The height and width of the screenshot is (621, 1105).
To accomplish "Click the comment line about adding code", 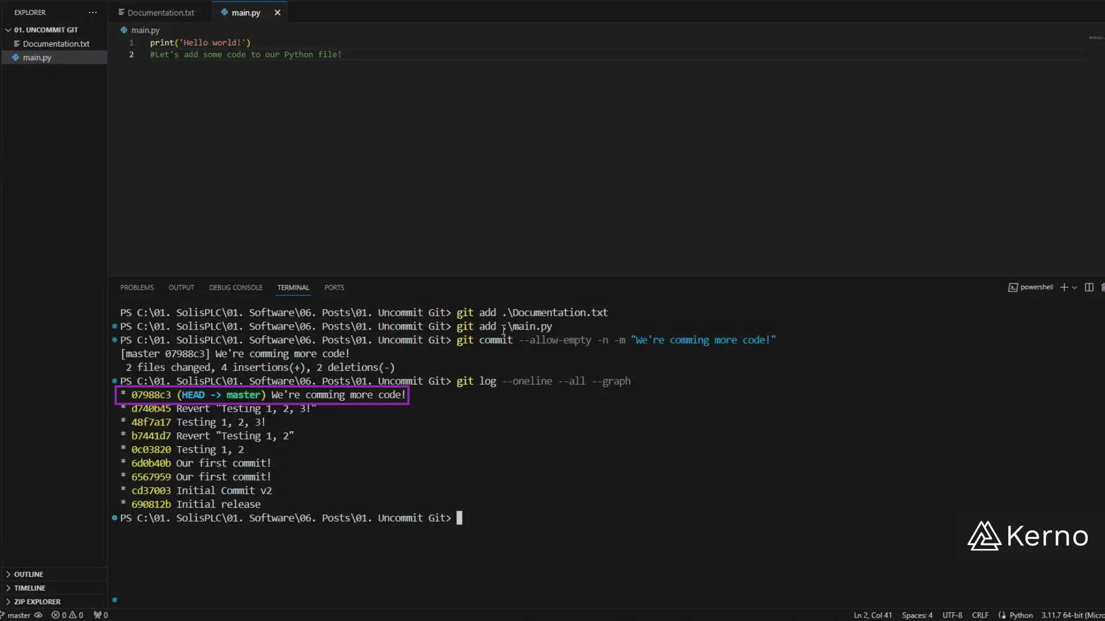I will coord(246,55).
